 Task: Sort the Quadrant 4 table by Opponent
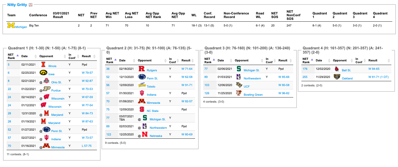click(343, 60)
